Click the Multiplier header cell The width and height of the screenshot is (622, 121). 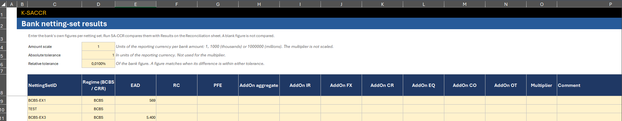tap(542, 85)
